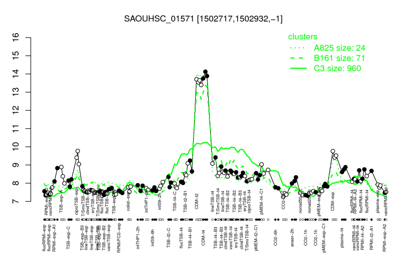Click y-axis tick label 10
Viewport: 410px width, 256px height.
pos(16,147)
